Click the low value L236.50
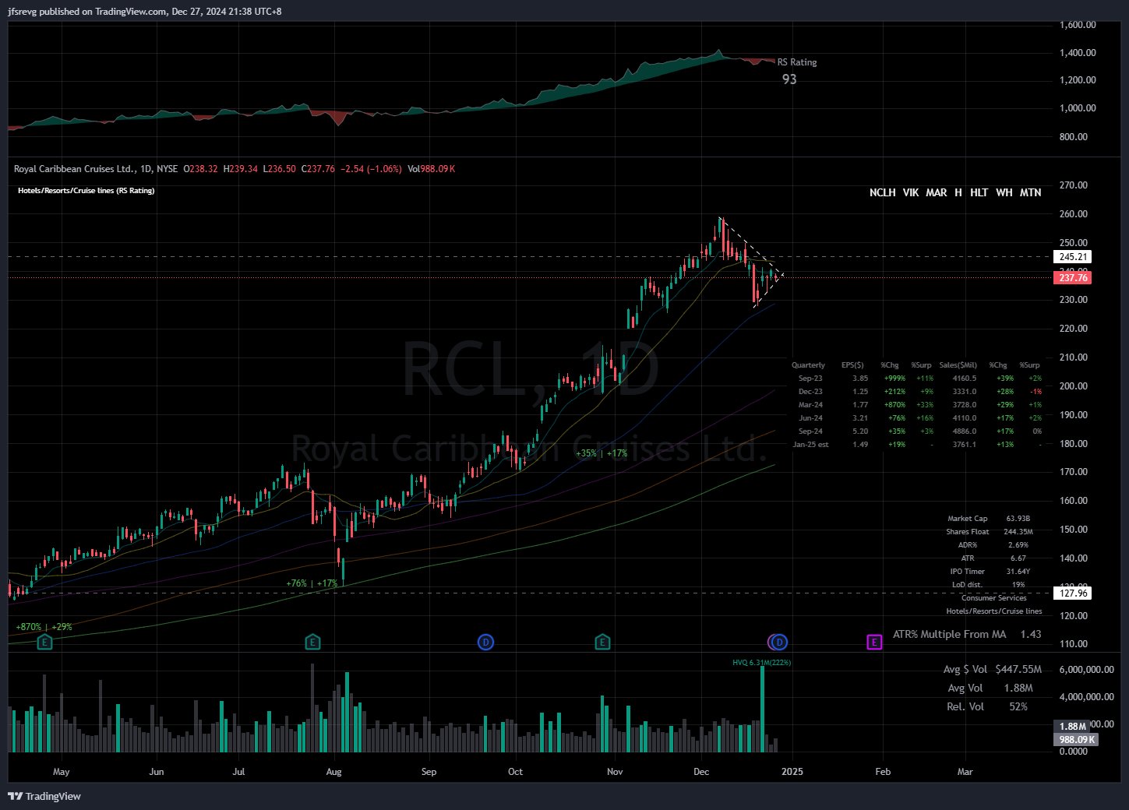Image resolution: width=1129 pixels, height=810 pixels. pos(279,169)
